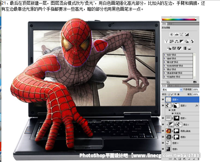Select the 图层 4 layer thumbnail
The width and height of the screenshot is (220, 162).
pos(168,99)
